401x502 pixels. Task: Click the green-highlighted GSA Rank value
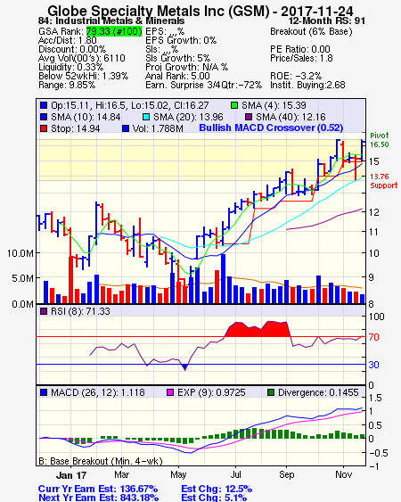pos(114,31)
